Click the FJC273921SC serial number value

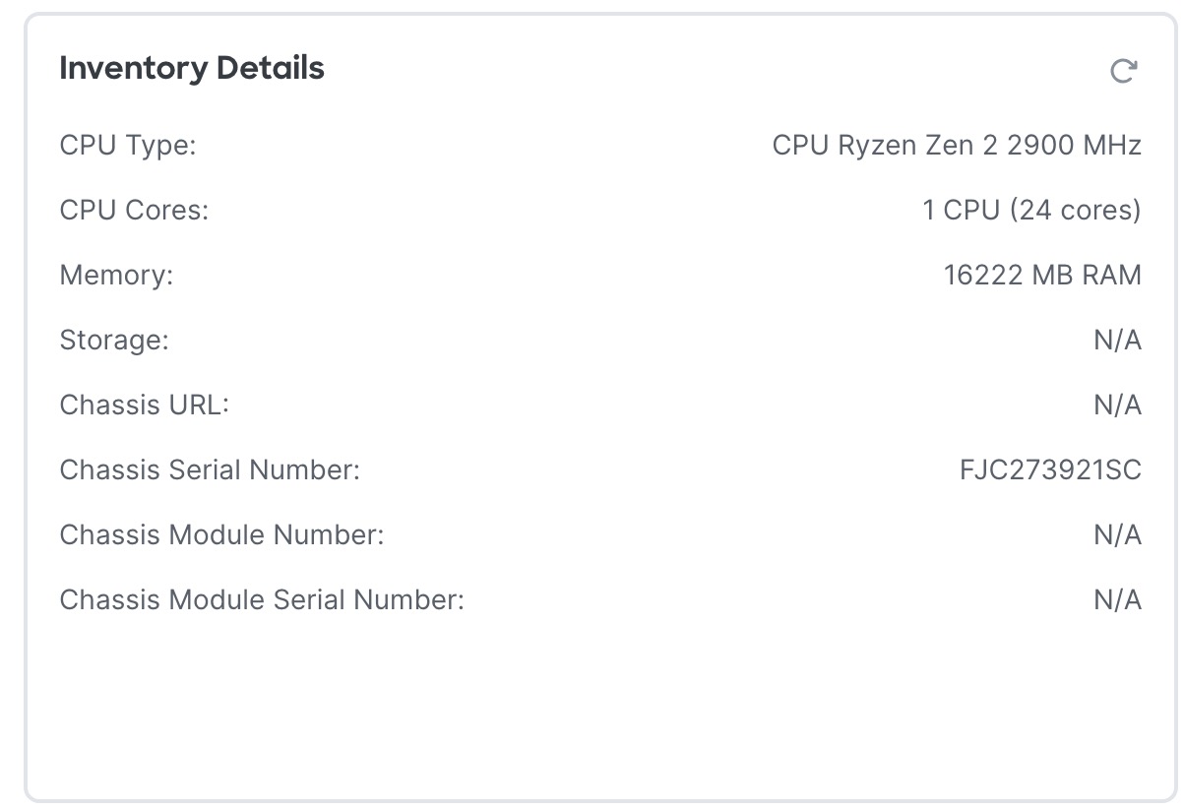click(1050, 470)
